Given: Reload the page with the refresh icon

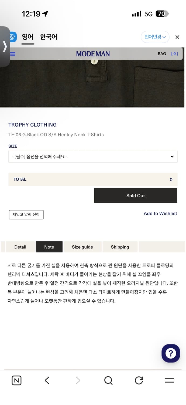Looking at the screenshot, I should click(x=139, y=380).
